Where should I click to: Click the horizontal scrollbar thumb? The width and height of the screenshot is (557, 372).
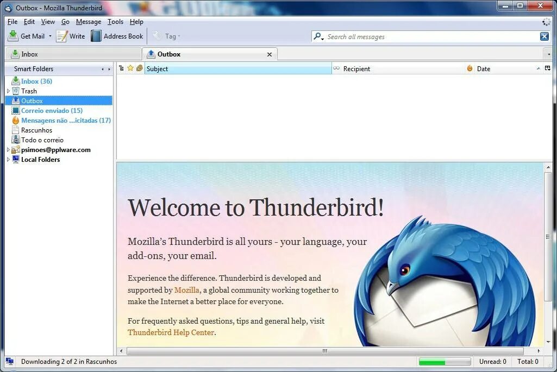click(324, 351)
